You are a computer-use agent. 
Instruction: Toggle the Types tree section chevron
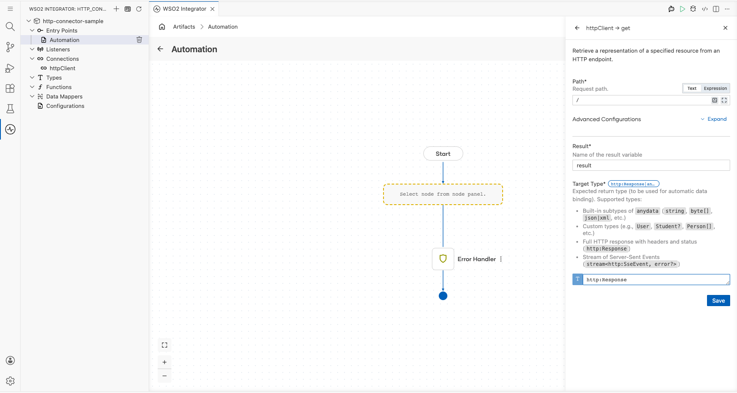pyautogui.click(x=32, y=77)
